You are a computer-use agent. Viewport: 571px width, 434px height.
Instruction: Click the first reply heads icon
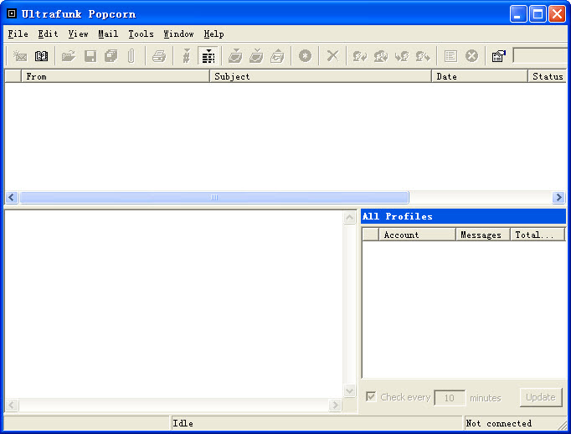click(x=360, y=56)
